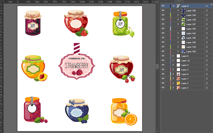Collapse the expanded Layer 9 group
Screen dimensions: 213x133
(x=173, y=6)
